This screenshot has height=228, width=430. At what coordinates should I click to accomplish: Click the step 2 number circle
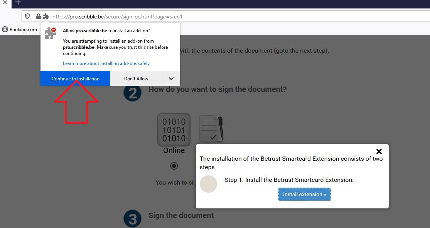pos(132,93)
